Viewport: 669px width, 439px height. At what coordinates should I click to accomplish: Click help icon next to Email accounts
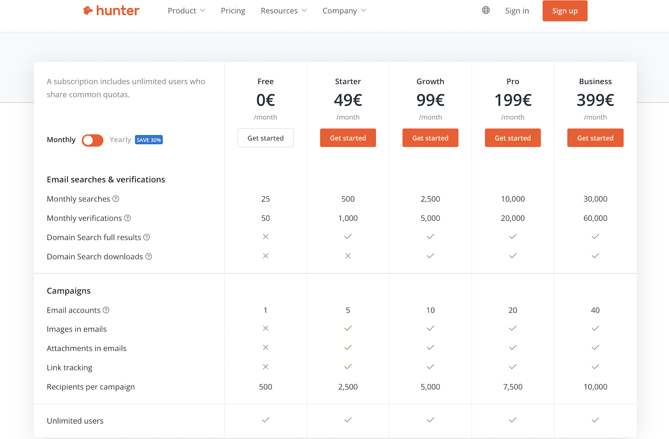point(106,310)
